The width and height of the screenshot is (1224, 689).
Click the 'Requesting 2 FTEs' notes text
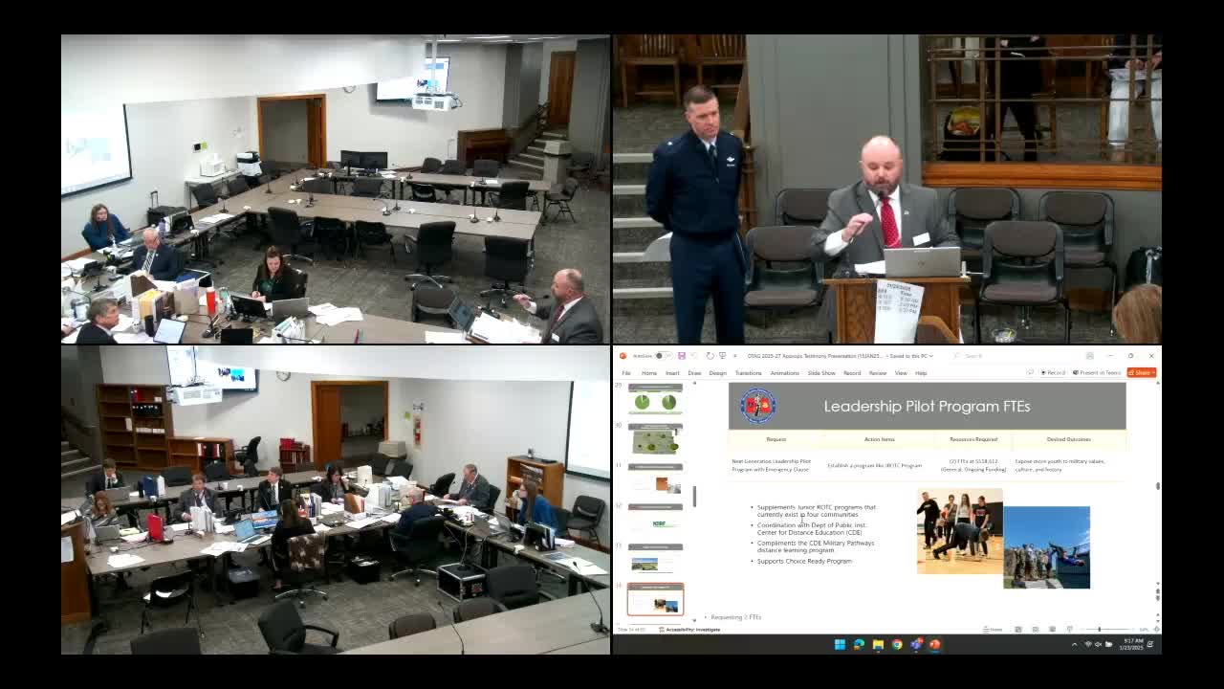click(736, 617)
